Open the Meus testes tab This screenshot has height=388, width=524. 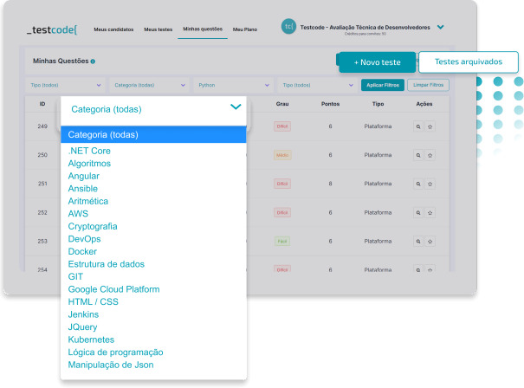click(x=158, y=29)
